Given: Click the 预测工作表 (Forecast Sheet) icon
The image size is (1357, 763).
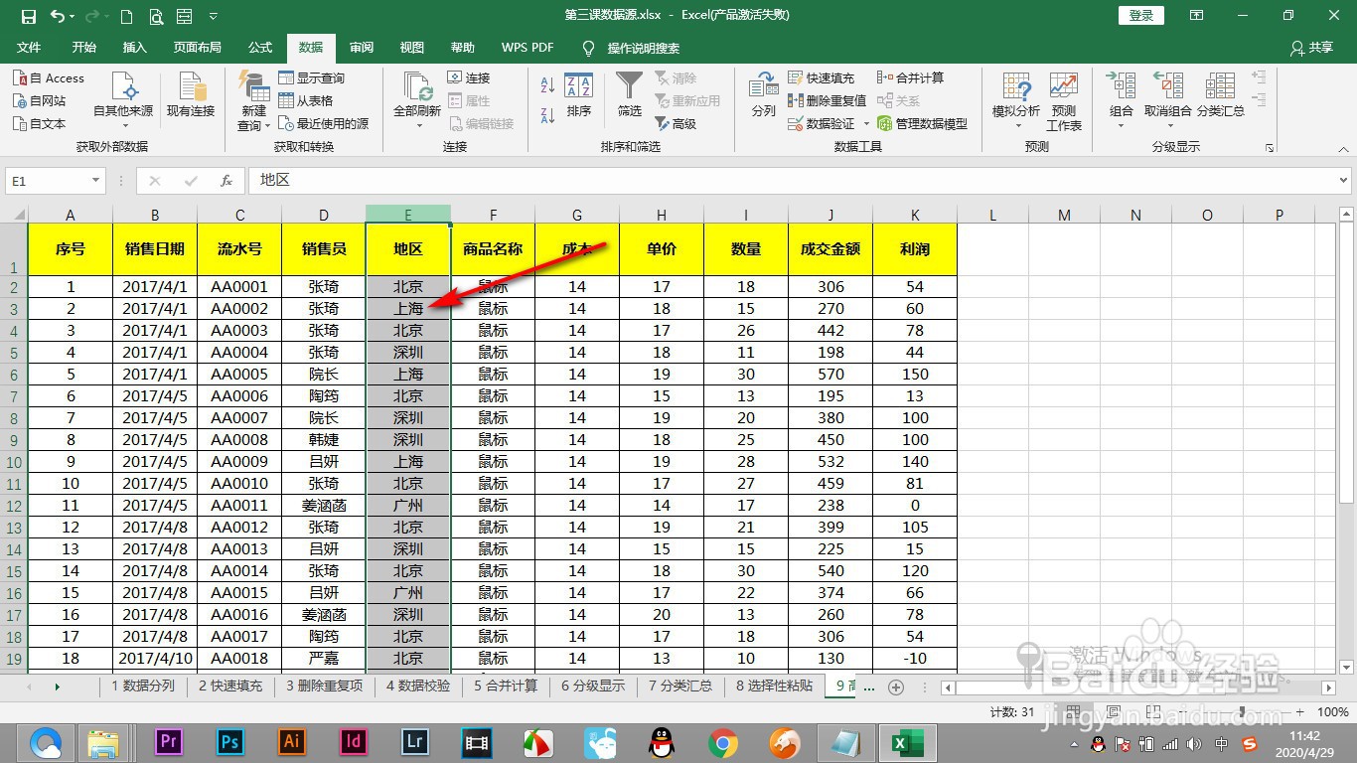Looking at the screenshot, I should pyautogui.click(x=1064, y=97).
